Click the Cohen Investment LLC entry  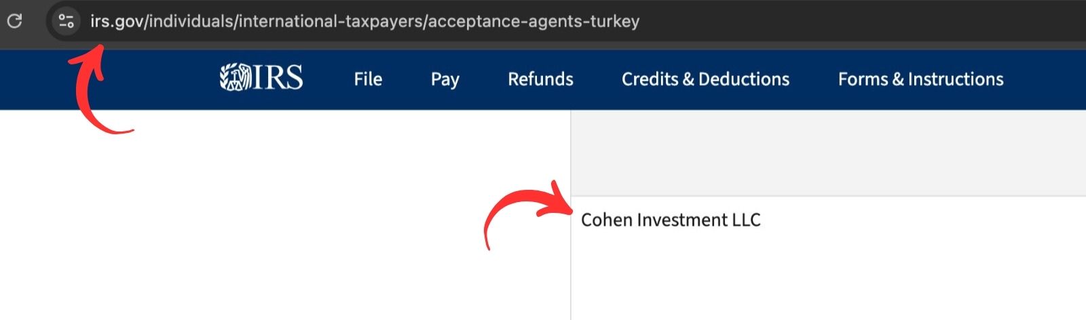671,220
